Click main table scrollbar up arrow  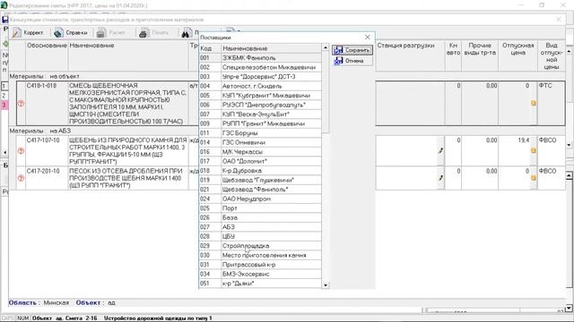(570, 52)
